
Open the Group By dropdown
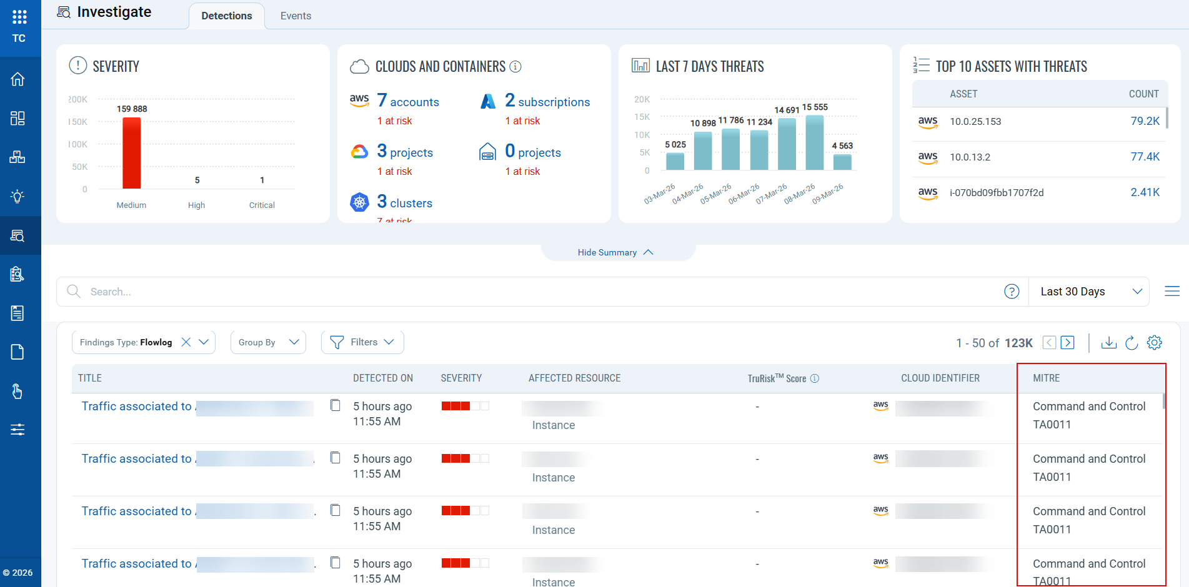coord(268,342)
